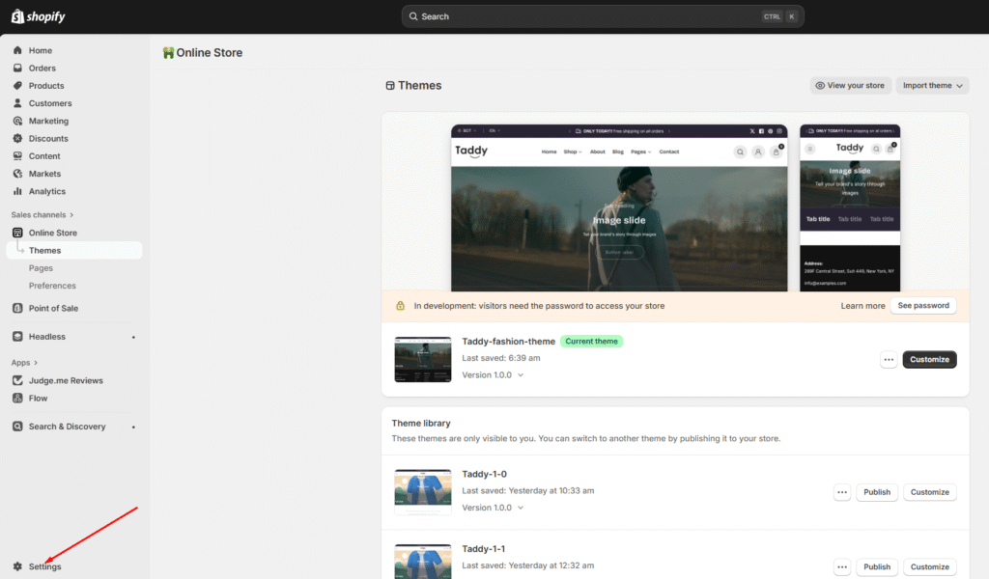The image size is (989, 579).
Task: Open the Discounts badge icon
Action: pos(17,139)
